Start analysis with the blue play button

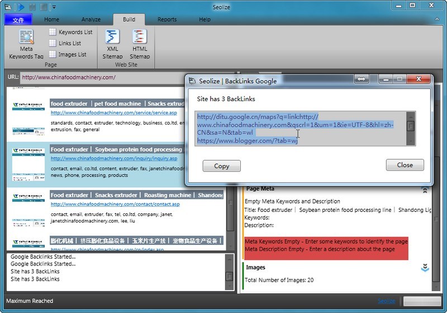tap(21, 7)
